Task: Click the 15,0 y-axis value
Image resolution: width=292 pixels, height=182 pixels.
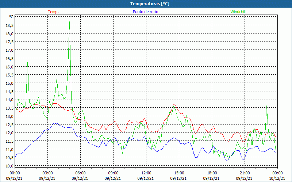Action: coord(9,83)
